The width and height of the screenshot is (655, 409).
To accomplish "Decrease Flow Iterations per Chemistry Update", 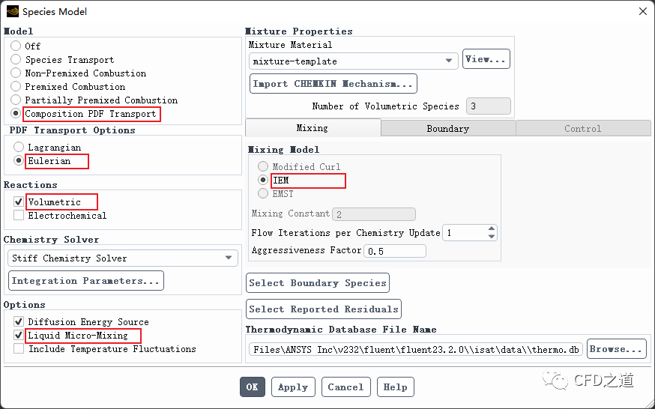I will [492, 237].
